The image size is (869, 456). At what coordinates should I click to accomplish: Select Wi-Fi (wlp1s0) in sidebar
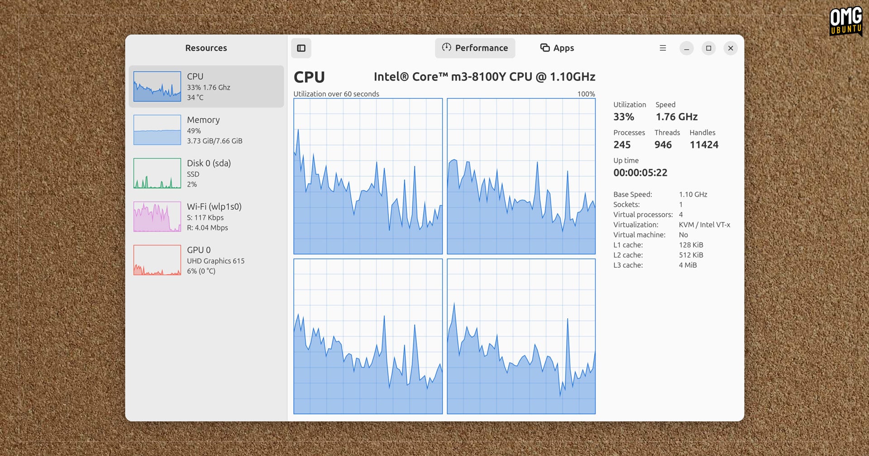click(206, 217)
